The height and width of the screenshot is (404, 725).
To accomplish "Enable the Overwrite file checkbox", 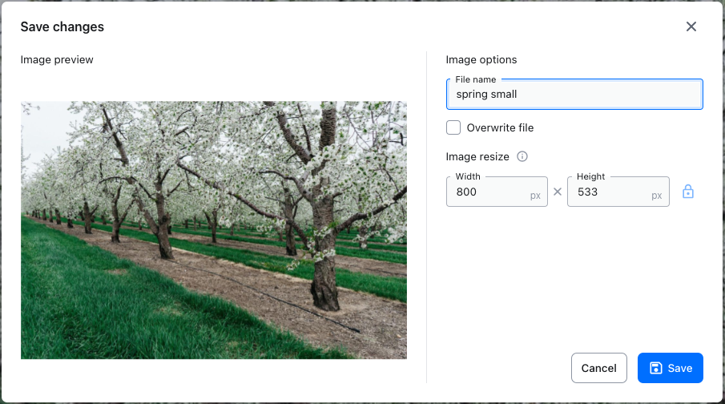I will [x=453, y=127].
